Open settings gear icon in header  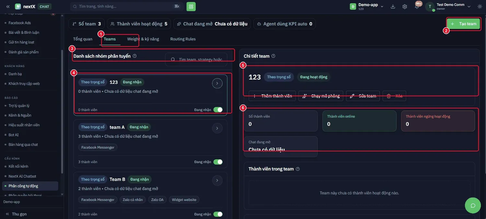(405, 6)
